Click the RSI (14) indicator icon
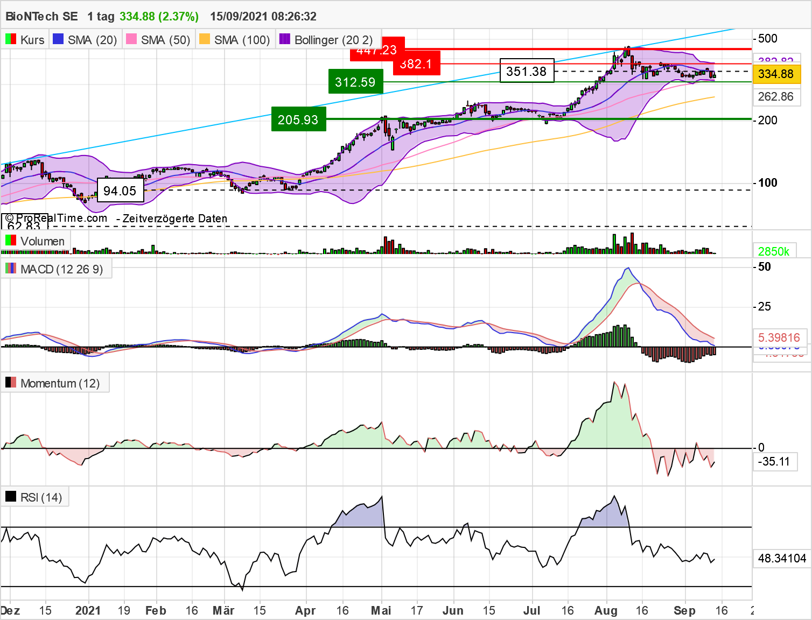812x620 pixels. [x=10, y=496]
